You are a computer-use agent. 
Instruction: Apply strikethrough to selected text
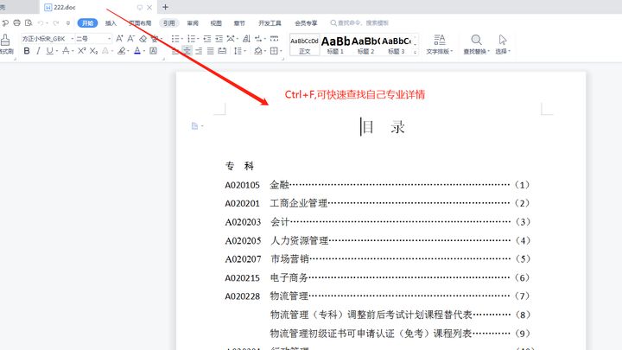(x=66, y=51)
